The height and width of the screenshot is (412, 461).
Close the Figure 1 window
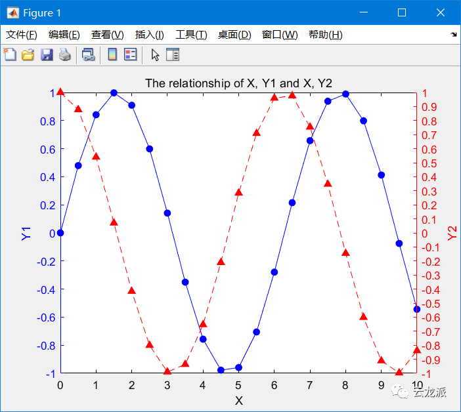click(441, 12)
